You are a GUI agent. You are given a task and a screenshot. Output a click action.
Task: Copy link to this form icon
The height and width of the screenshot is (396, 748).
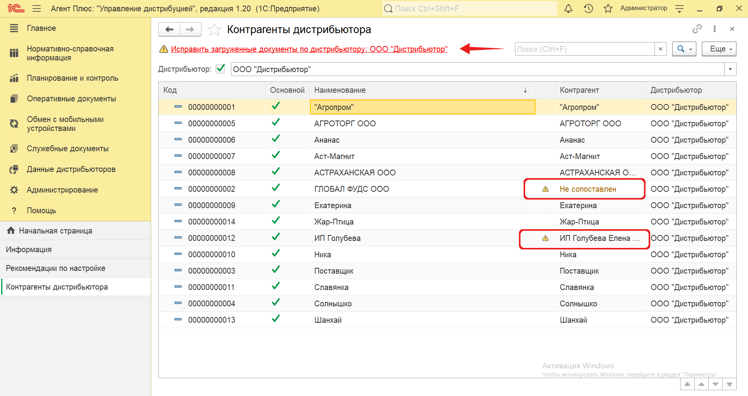[697, 29]
